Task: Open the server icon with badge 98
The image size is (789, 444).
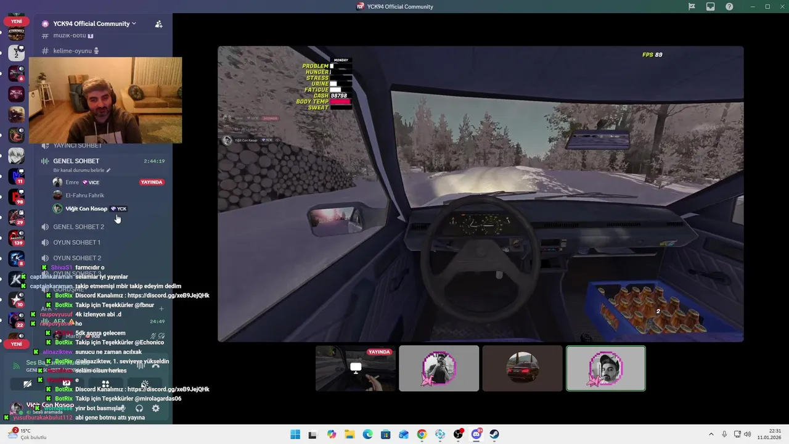Action: click(16, 197)
